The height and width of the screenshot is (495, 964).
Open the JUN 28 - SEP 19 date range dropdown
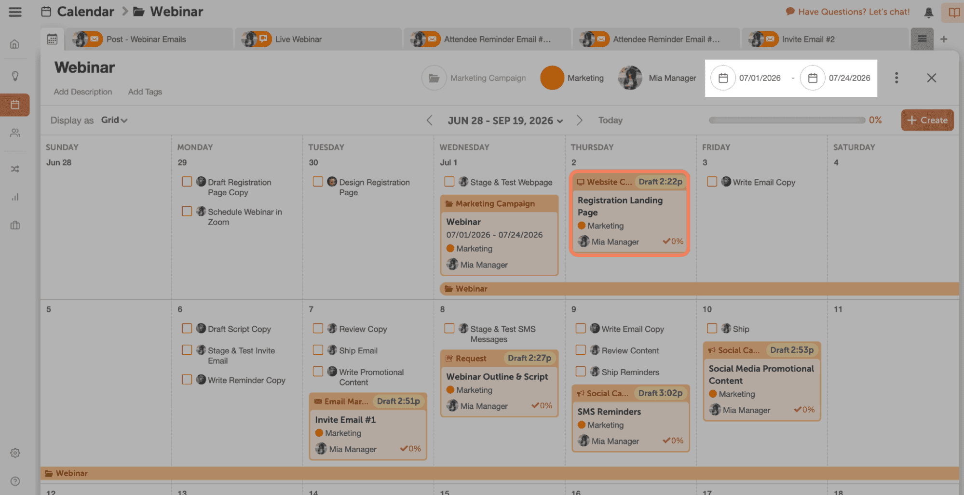point(505,120)
